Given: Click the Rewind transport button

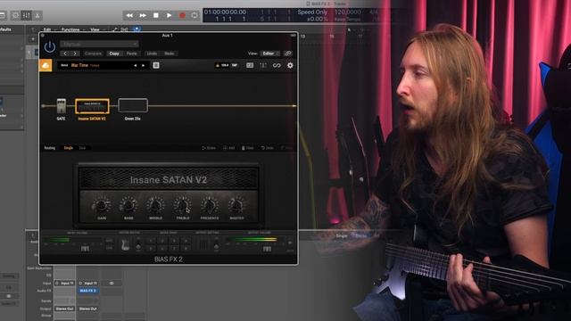Looking at the screenshot, I should coord(129,15).
